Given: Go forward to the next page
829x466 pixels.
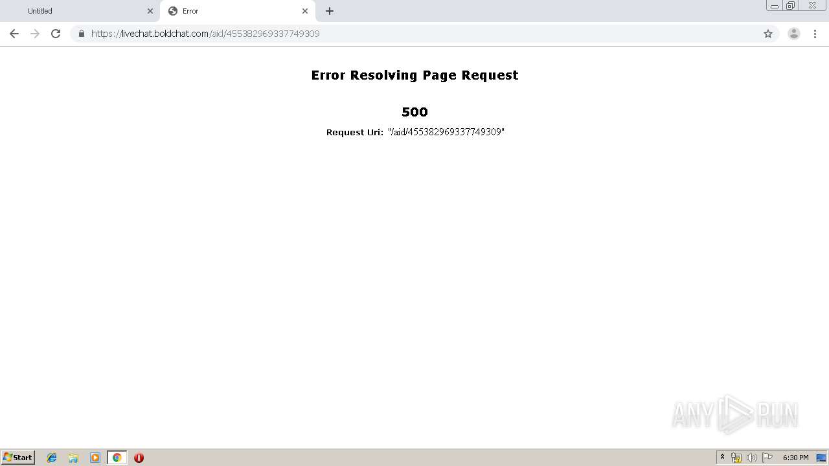Looking at the screenshot, I should point(35,34).
